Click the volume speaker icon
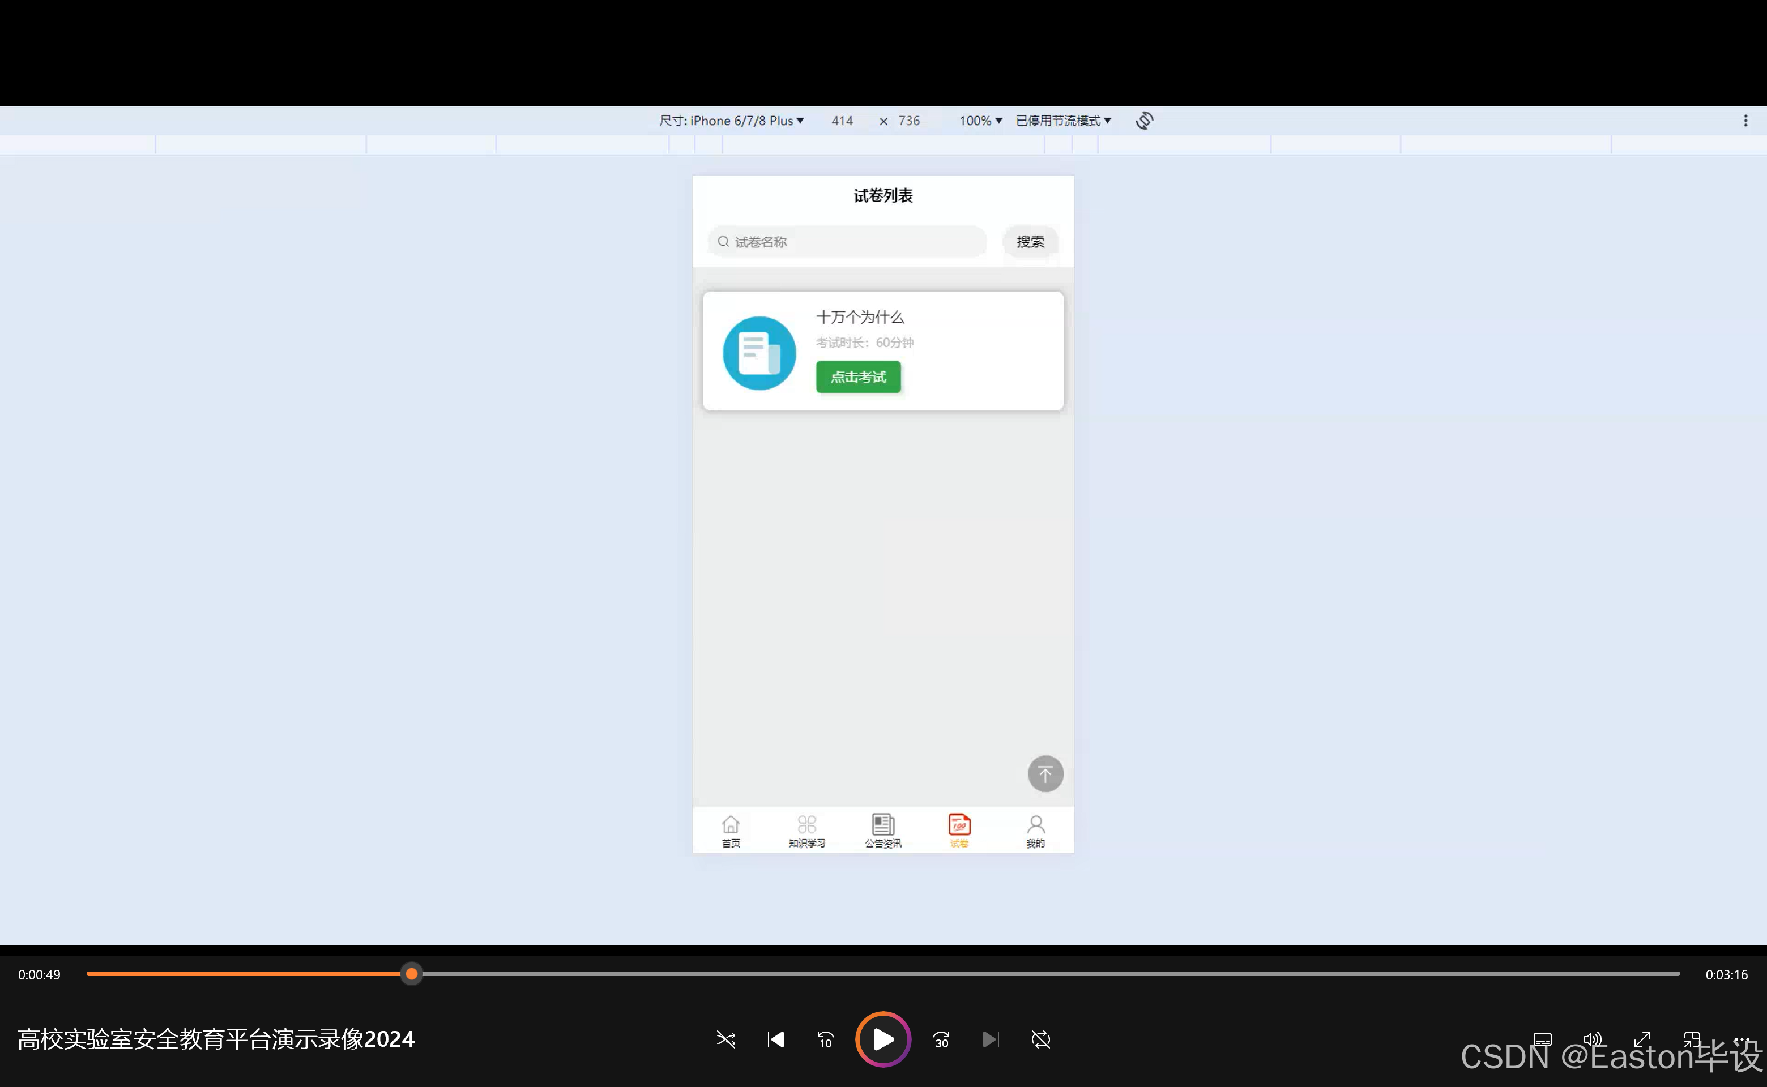The height and width of the screenshot is (1087, 1767). coord(1591,1039)
